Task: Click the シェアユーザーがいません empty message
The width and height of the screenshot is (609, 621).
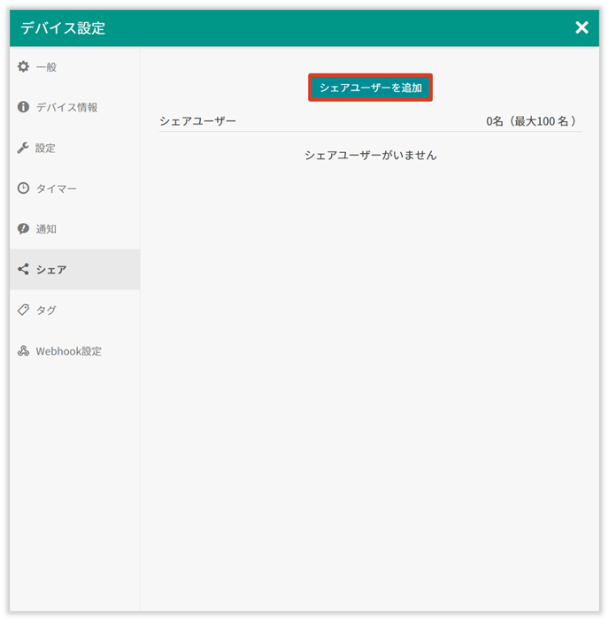Action: pos(370,155)
